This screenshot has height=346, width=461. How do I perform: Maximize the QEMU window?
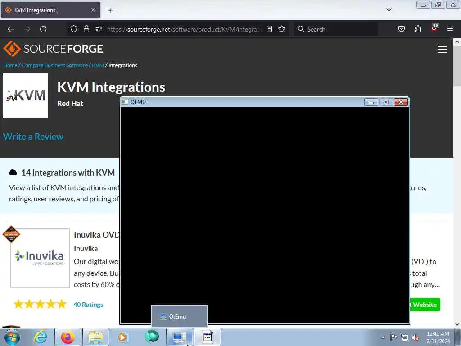click(386, 102)
